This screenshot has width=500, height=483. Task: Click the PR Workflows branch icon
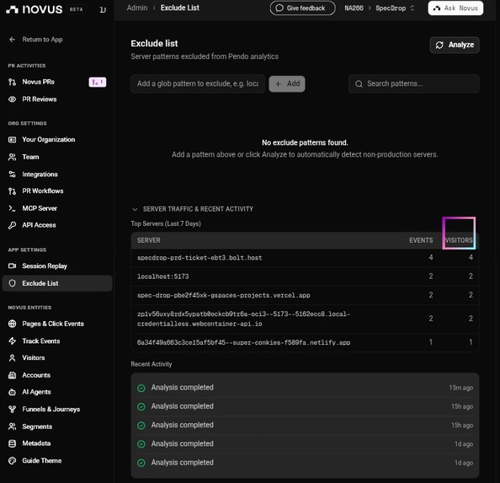click(x=12, y=191)
